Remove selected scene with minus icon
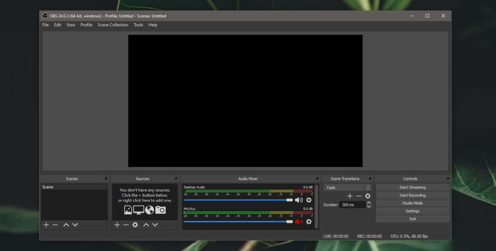Image resolution: width=496 pixels, height=251 pixels. pos(55,225)
